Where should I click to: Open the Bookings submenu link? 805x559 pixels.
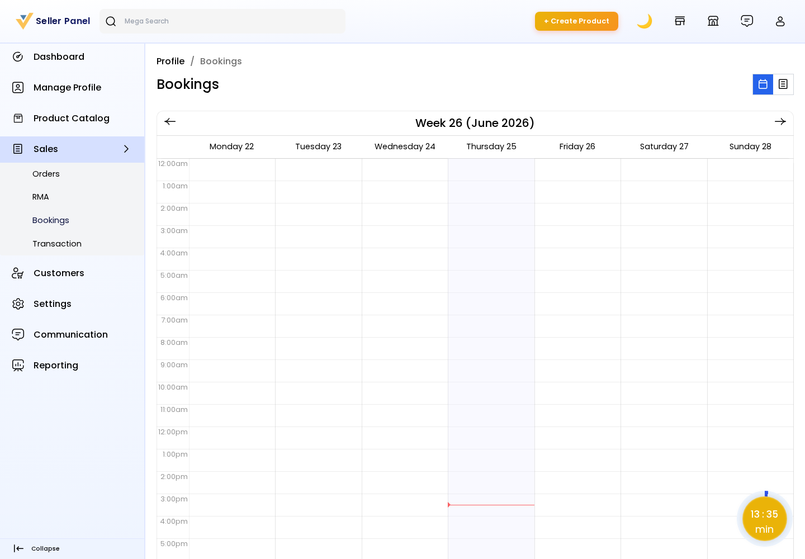pos(51,220)
